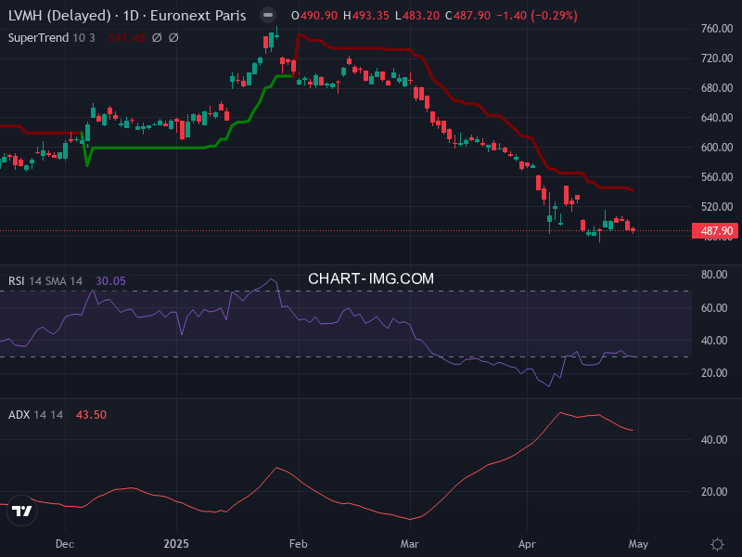Viewport: 742px width, 557px height.
Task: Click the Mar label on time axis
Action: click(x=410, y=544)
